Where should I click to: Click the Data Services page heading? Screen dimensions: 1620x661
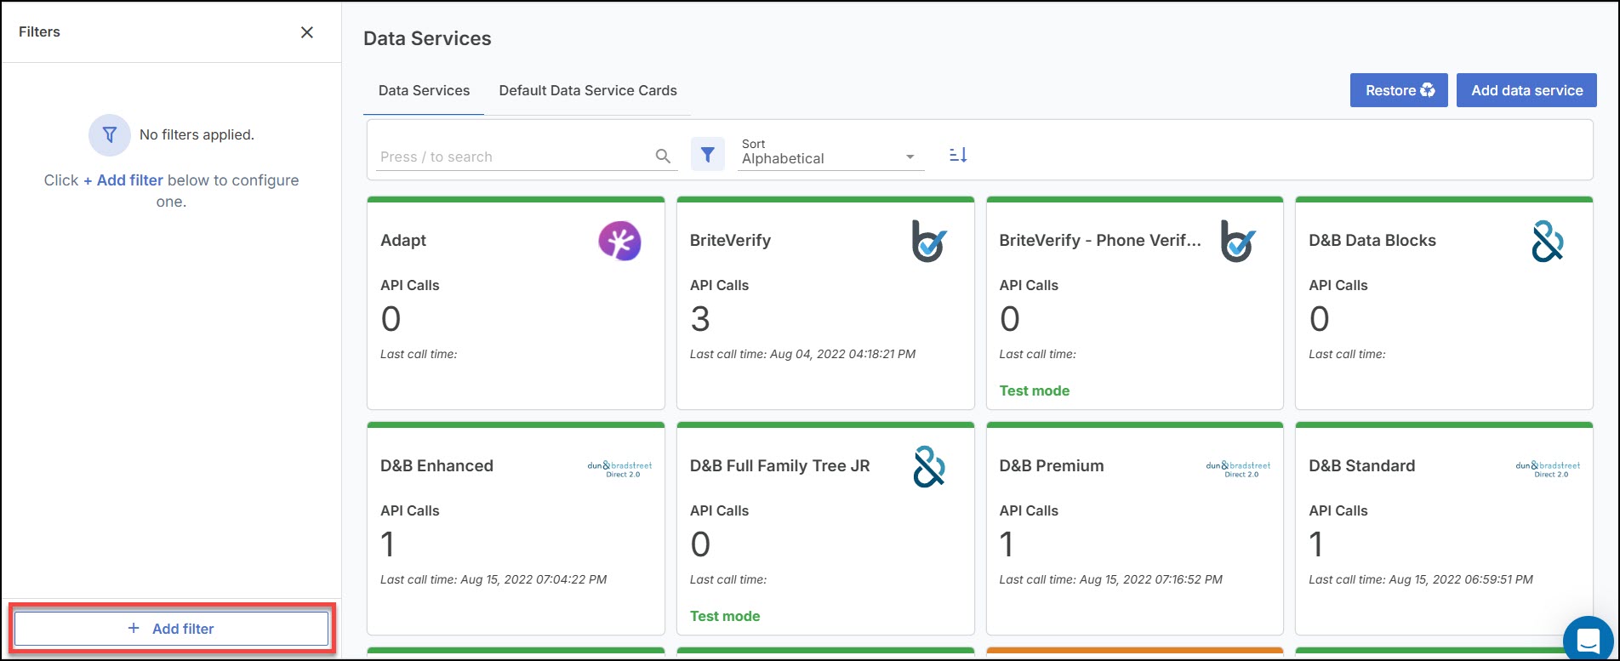pyautogui.click(x=427, y=38)
